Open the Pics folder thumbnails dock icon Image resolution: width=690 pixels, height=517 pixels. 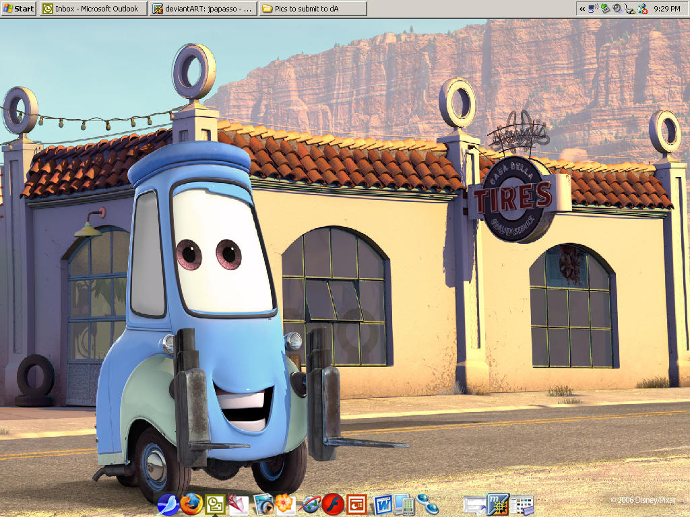tap(522, 505)
